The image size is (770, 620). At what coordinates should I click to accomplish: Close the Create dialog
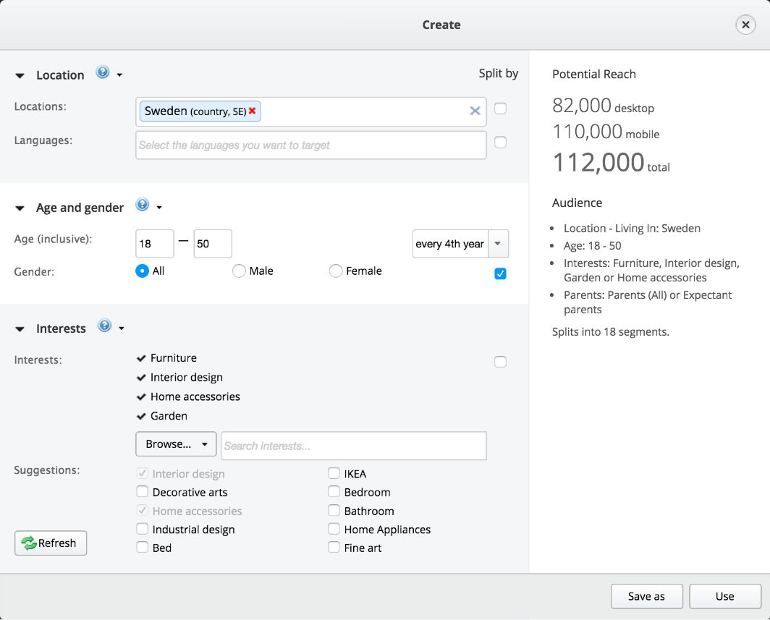coord(745,25)
